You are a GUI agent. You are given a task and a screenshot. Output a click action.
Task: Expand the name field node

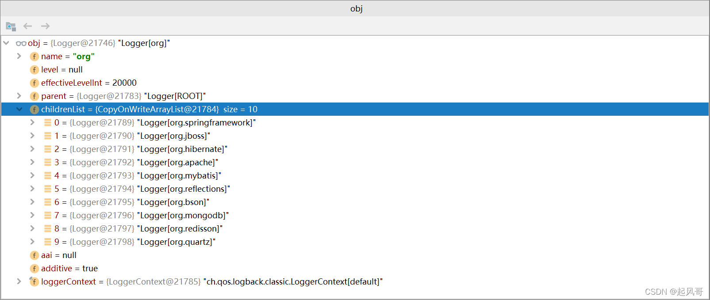(19, 56)
